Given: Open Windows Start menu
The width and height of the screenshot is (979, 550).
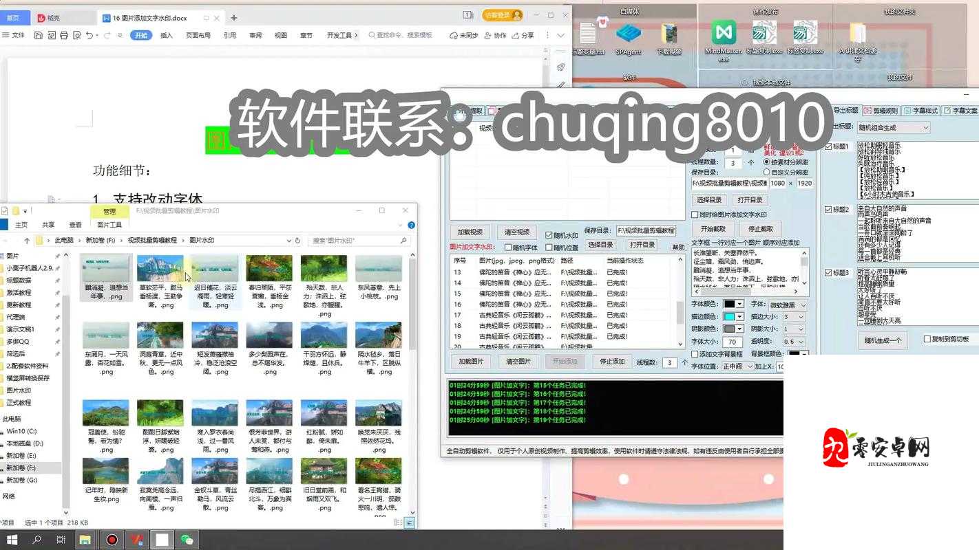Looking at the screenshot, I should (12, 540).
